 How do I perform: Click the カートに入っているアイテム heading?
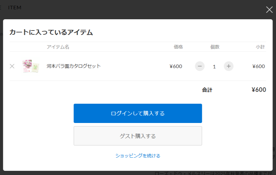pos(51,32)
